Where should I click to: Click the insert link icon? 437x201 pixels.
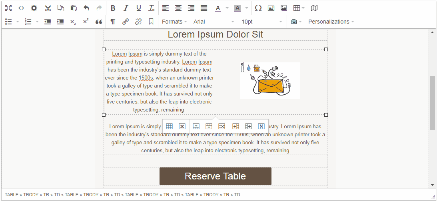pos(126,22)
